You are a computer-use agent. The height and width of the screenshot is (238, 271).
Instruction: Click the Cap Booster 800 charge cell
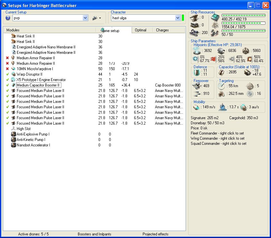[x=168, y=85]
